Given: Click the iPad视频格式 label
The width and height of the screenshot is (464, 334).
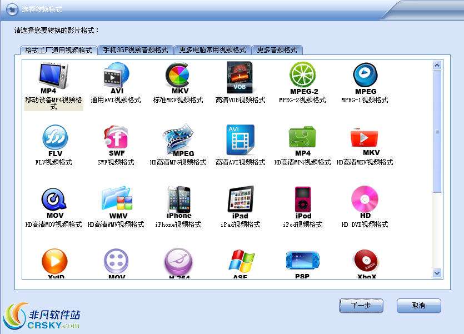Looking at the screenshot, I should point(240,225).
